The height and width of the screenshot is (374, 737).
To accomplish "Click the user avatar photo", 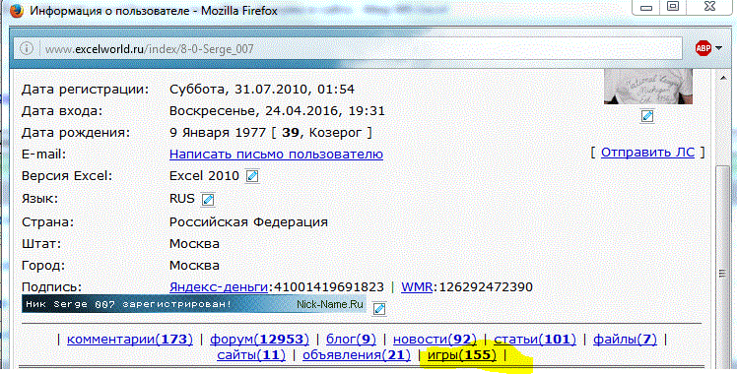I will pyautogui.click(x=647, y=88).
